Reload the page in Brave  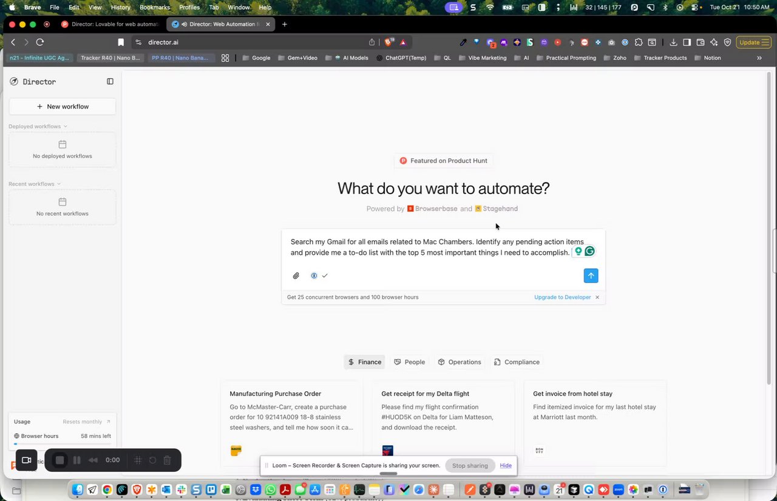[x=40, y=42]
